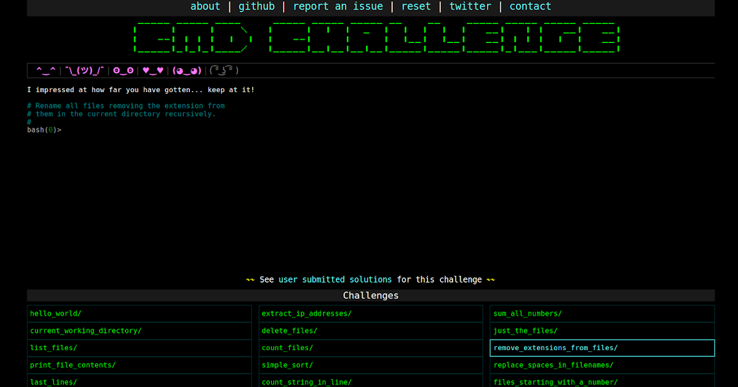Open the about page from the navigation

pos(205,7)
